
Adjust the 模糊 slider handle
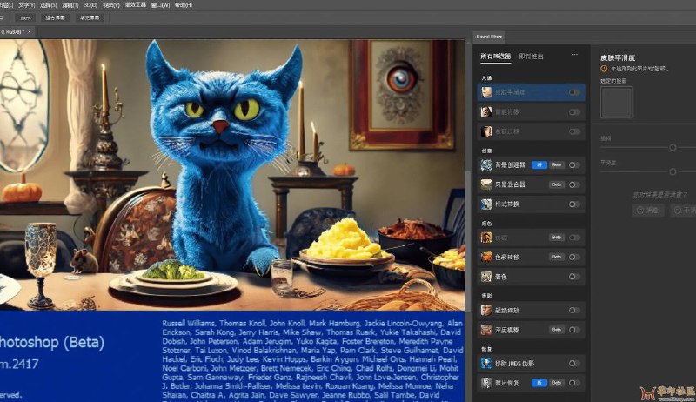(x=673, y=147)
